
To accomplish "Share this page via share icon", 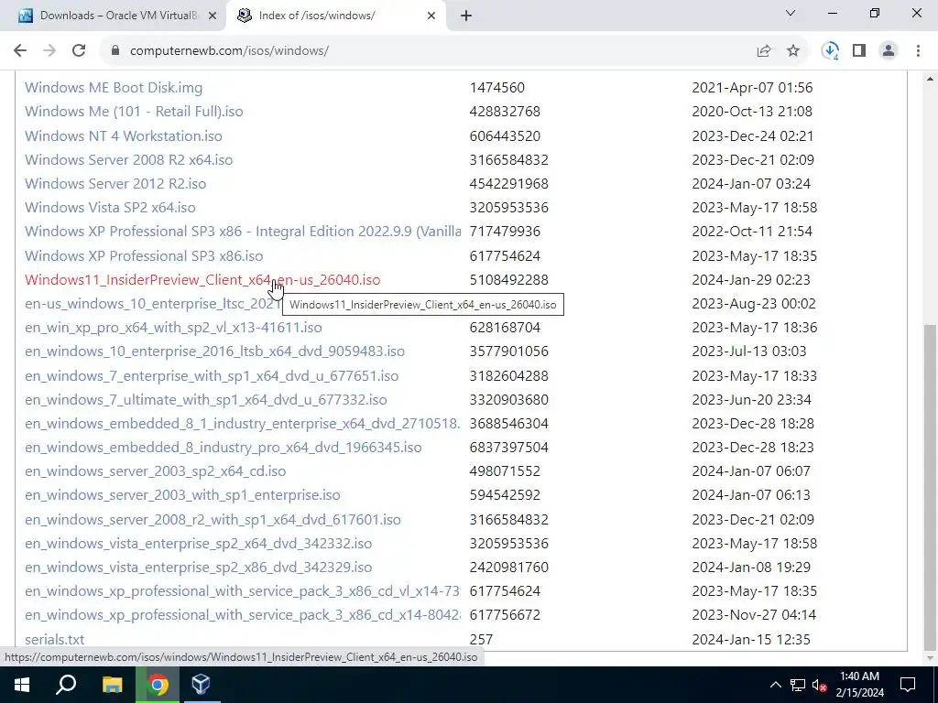I will (x=763, y=51).
